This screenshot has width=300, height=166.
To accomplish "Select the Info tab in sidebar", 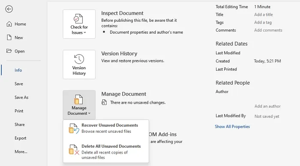I will point(18,70).
